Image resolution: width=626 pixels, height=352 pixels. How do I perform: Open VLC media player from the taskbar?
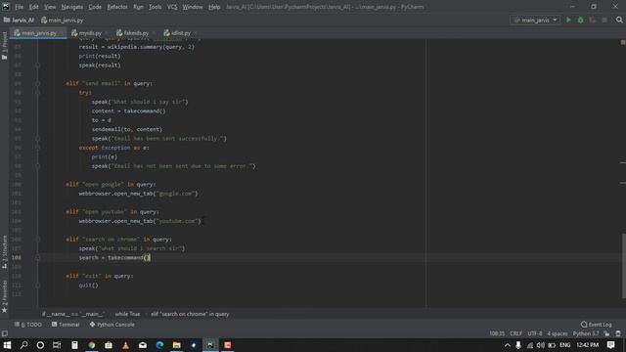126,345
